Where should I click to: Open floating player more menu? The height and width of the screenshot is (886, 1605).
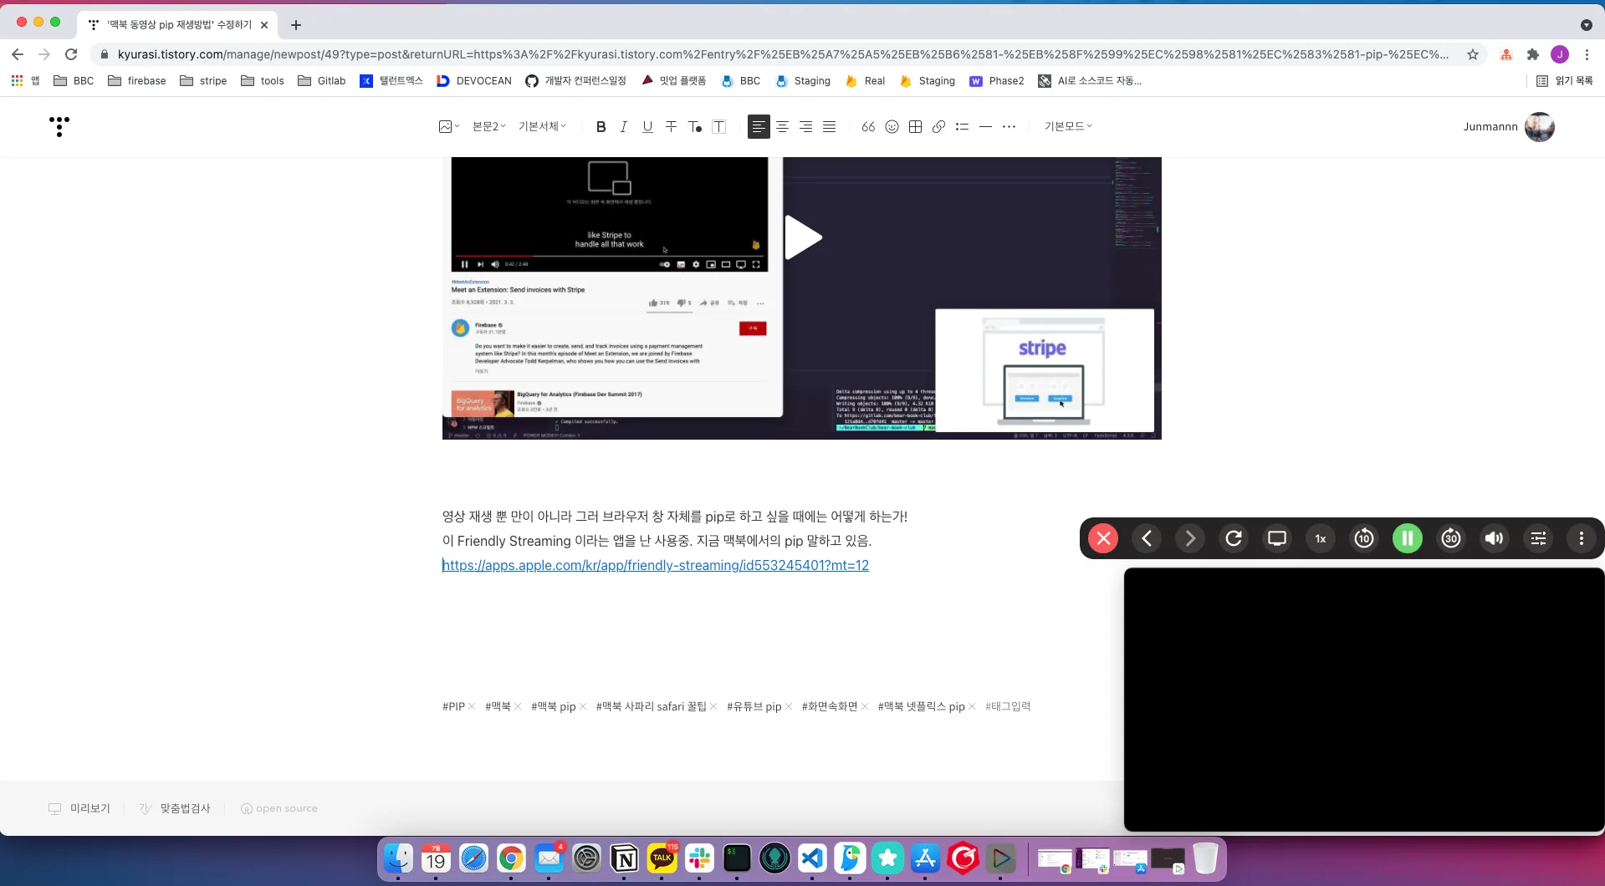(1582, 539)
